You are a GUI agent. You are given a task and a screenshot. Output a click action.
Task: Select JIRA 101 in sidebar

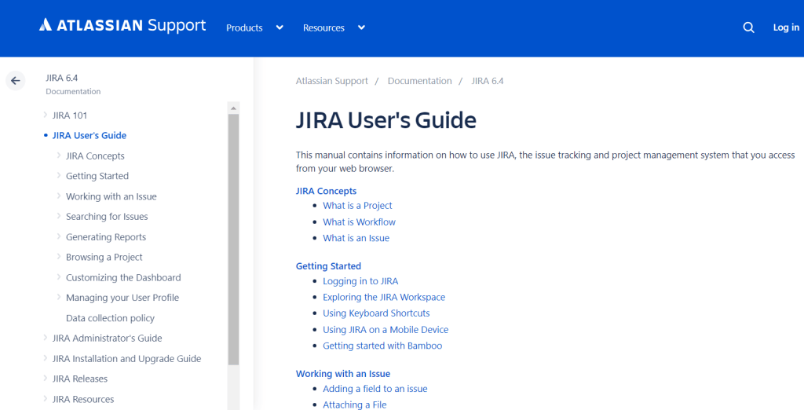(70, 115)
